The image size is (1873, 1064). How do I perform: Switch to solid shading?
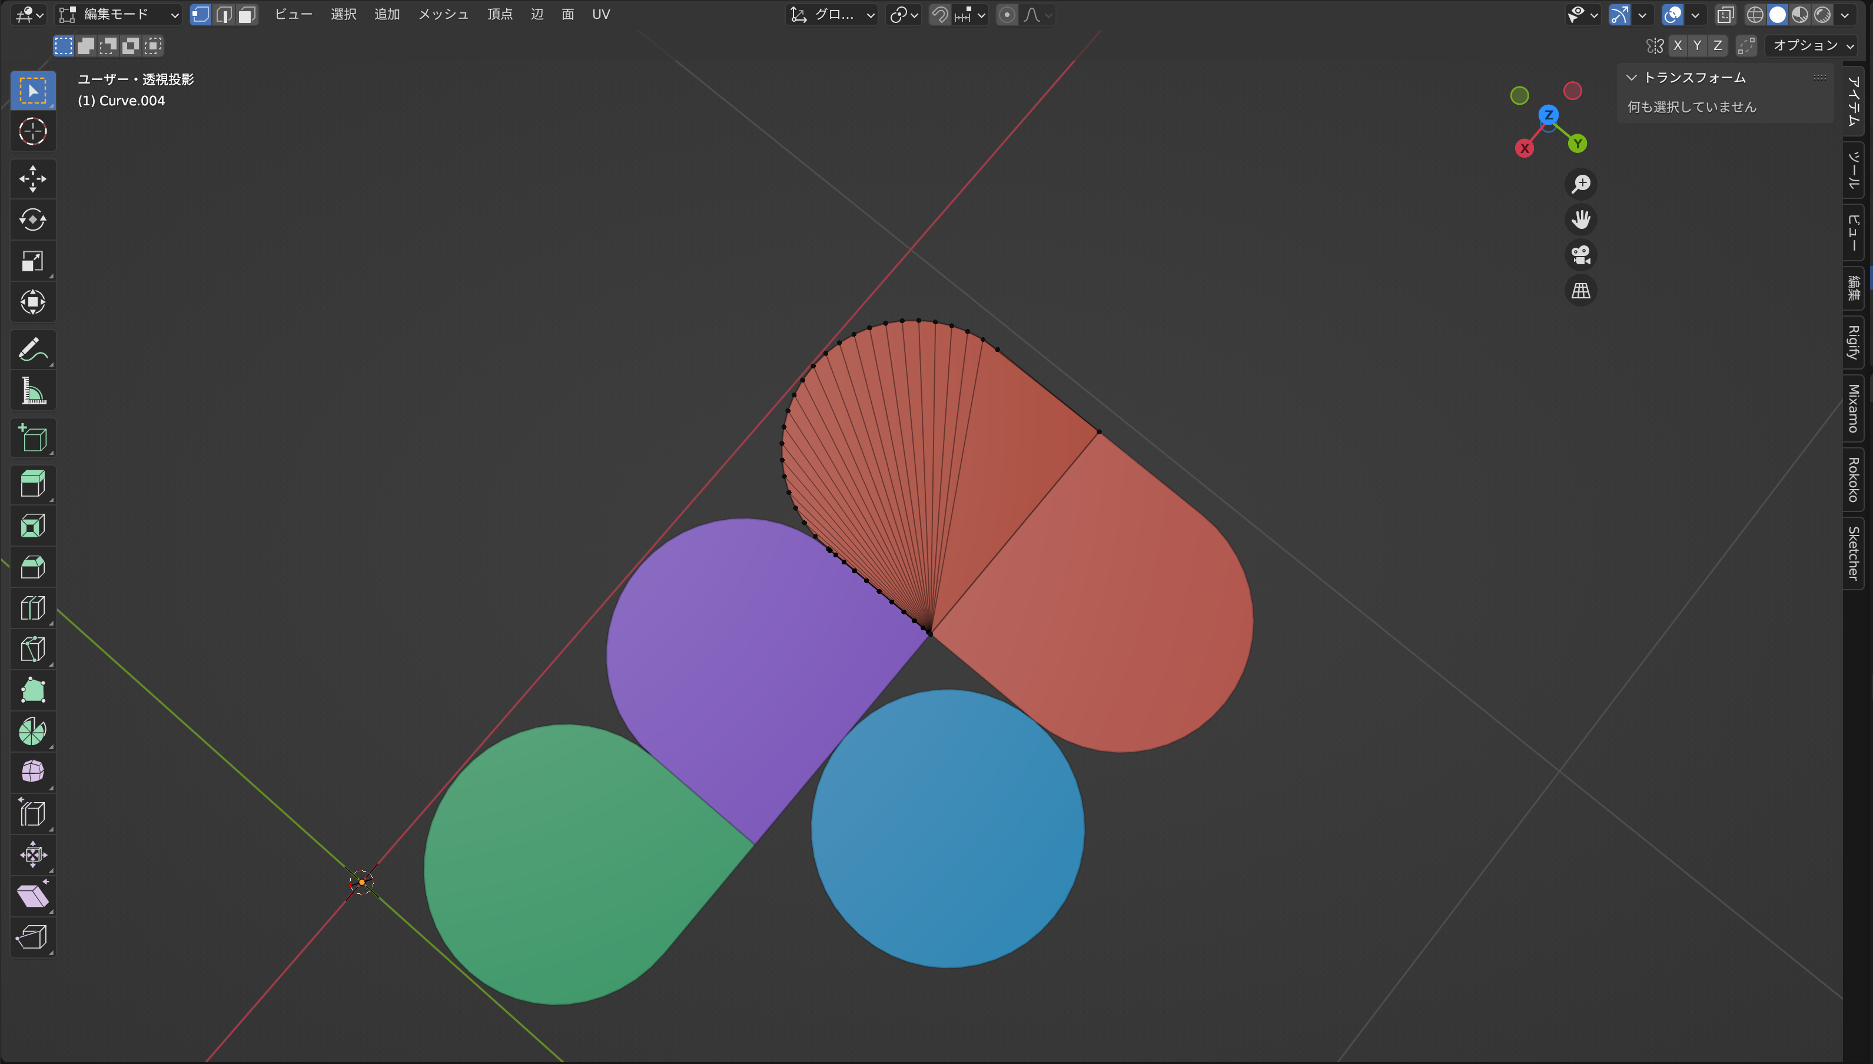click(1778, 15)
